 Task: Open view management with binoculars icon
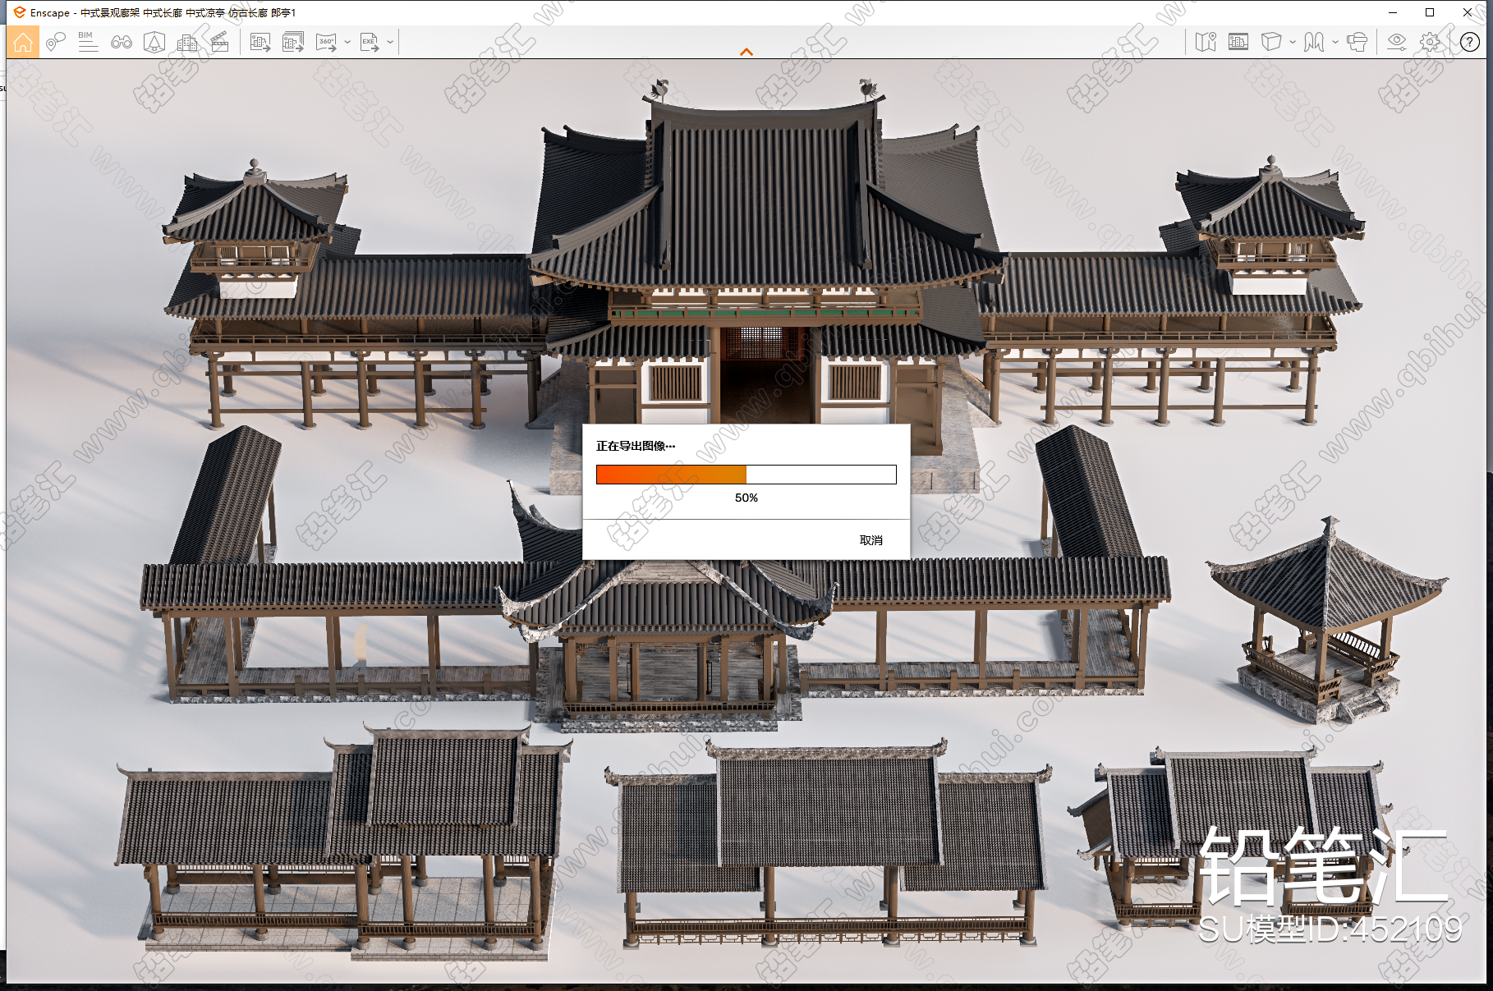coord(122,42)
